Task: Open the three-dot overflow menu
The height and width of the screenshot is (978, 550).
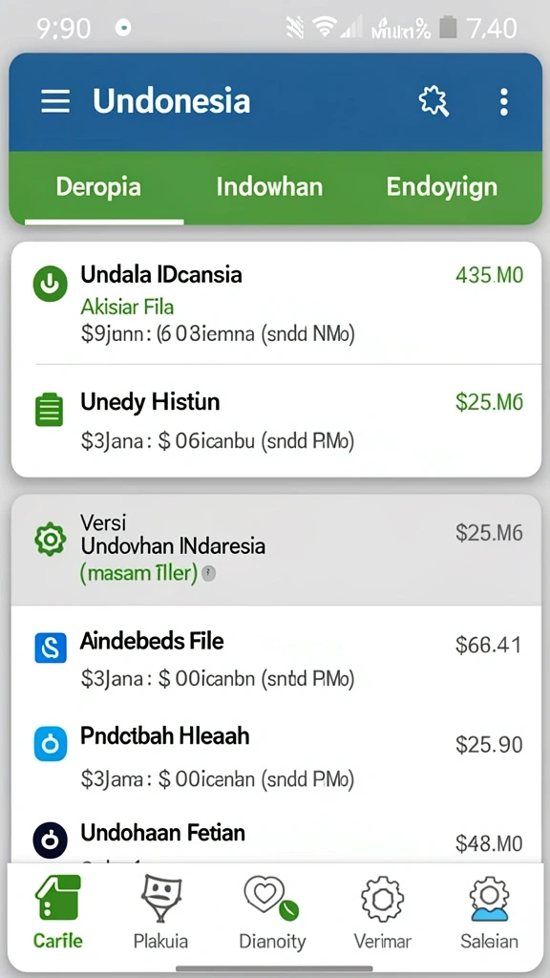Action: (504, 101)
